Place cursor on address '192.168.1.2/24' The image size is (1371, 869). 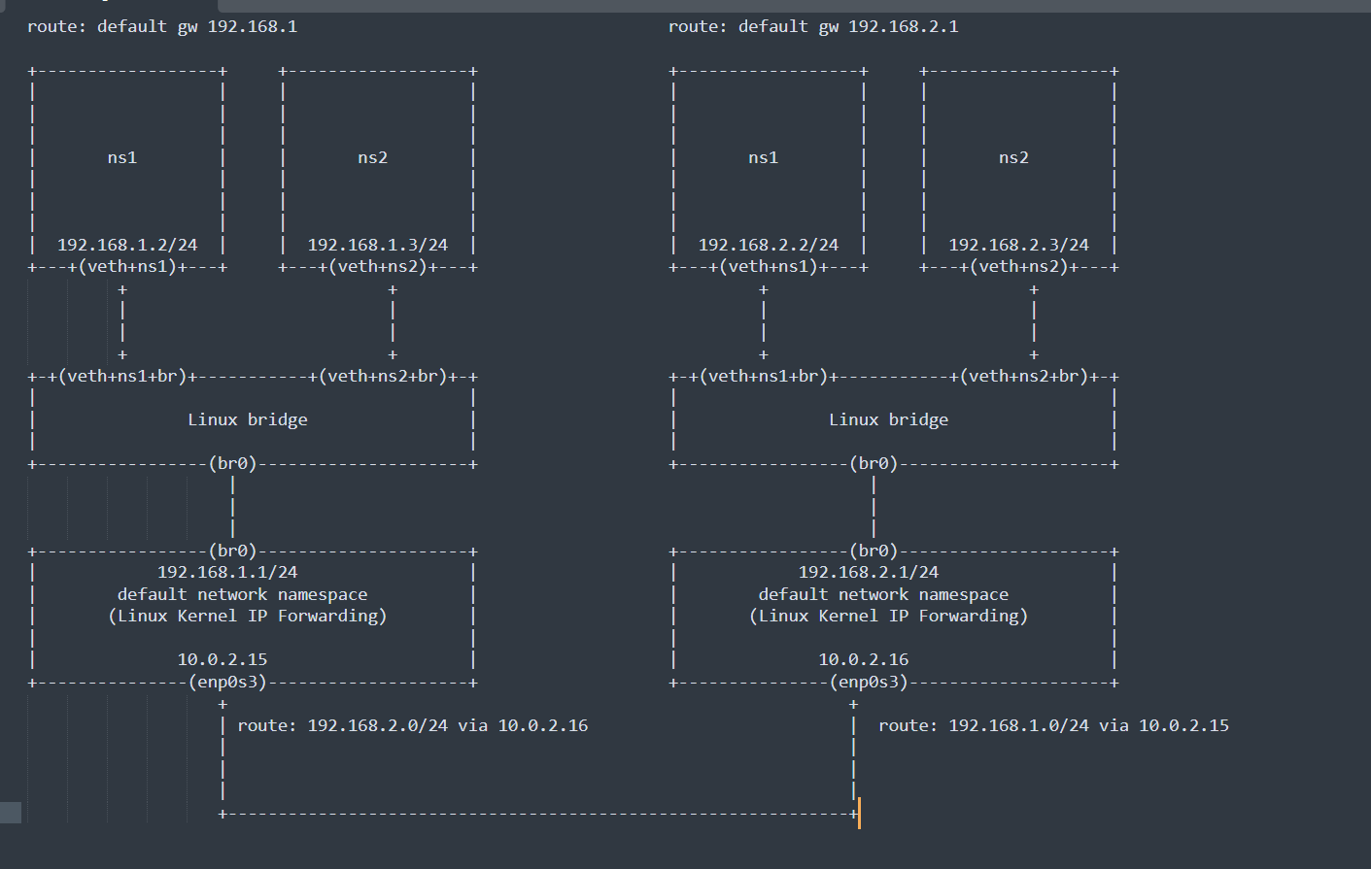pyautogui.click(x=127, y=245)
